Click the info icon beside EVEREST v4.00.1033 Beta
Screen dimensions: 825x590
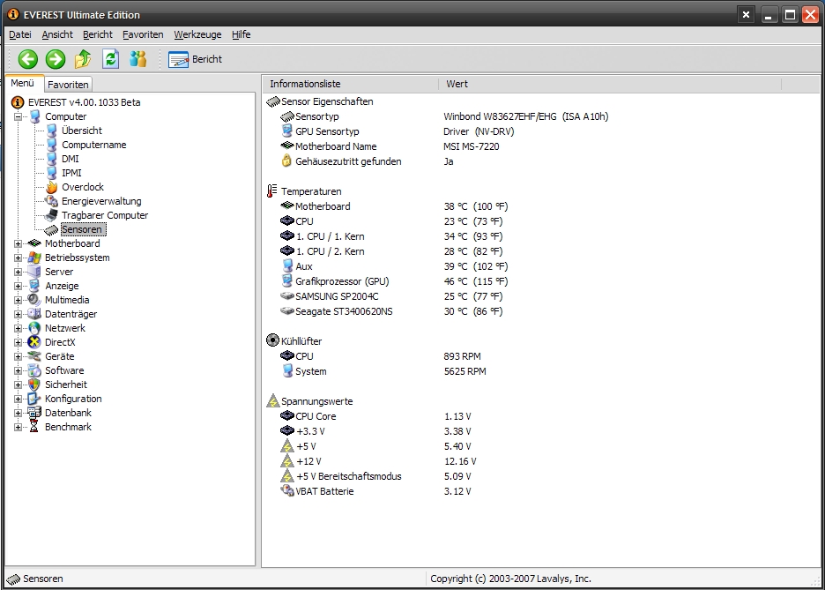tap(18, 102)
